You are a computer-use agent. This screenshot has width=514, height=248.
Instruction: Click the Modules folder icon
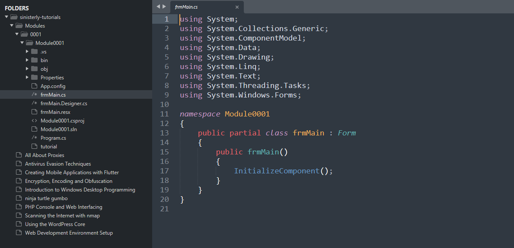[19, 25]
